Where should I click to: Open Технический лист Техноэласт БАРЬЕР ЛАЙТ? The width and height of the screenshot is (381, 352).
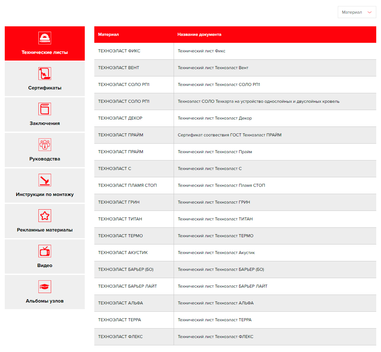(x=223, y=286)
